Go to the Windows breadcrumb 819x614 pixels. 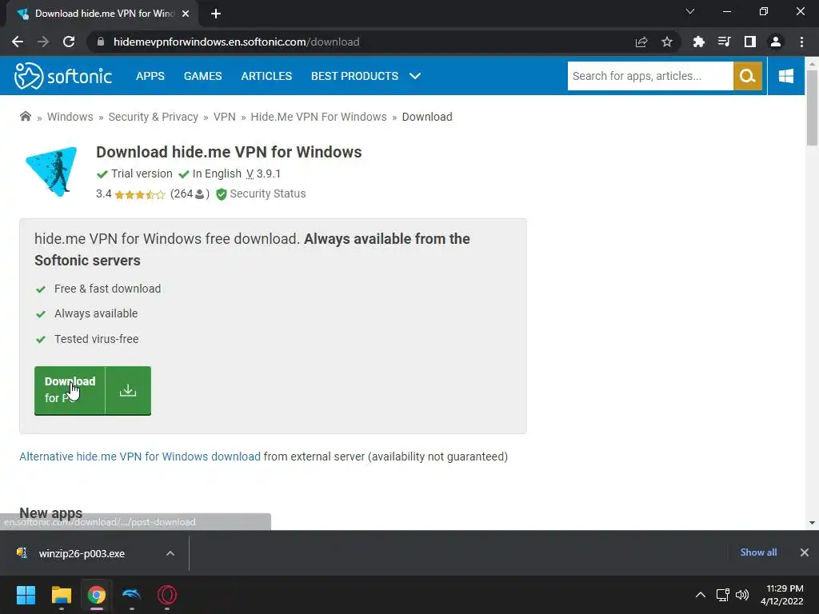pos(70,117)
